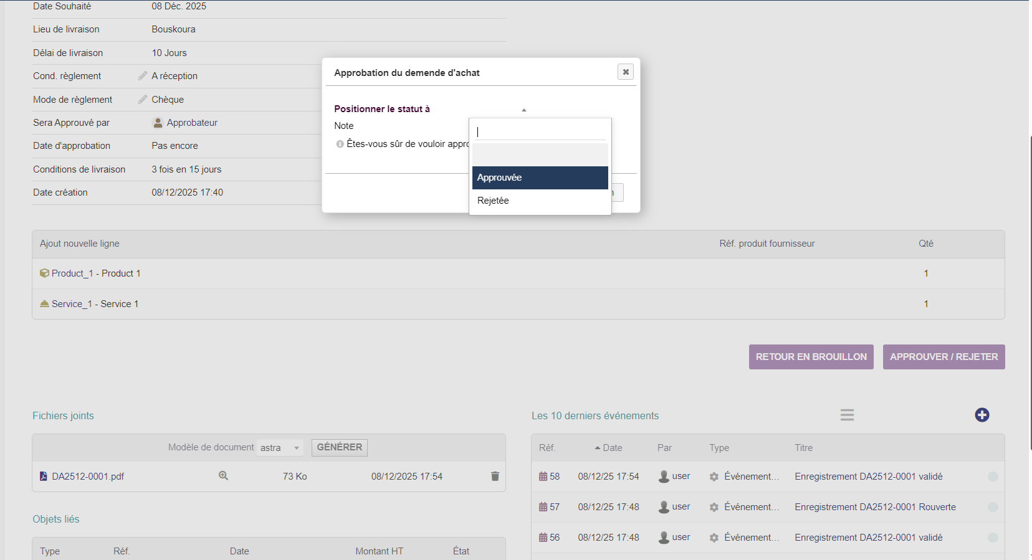Toggle status circle for event 58

tap(993, 477)
